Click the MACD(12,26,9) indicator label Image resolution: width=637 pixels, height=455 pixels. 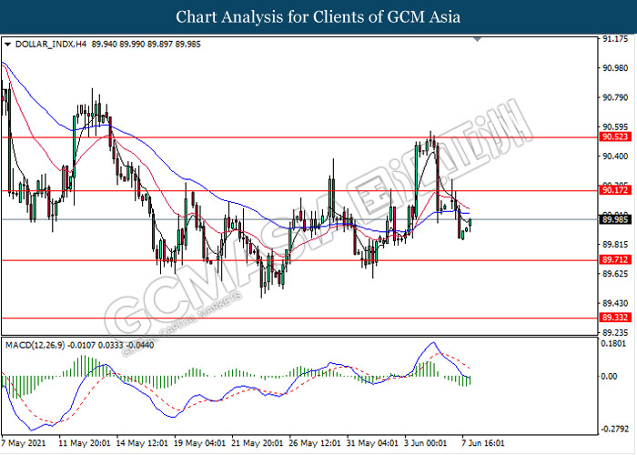35,345
